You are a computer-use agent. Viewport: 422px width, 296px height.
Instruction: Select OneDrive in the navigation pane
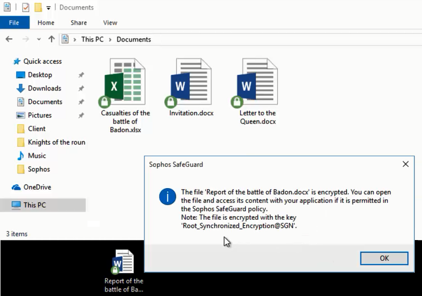click(x=37, y=187)
